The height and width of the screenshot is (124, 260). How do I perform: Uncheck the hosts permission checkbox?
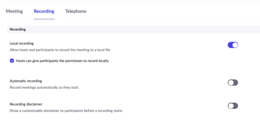click(x=12, y=61)
